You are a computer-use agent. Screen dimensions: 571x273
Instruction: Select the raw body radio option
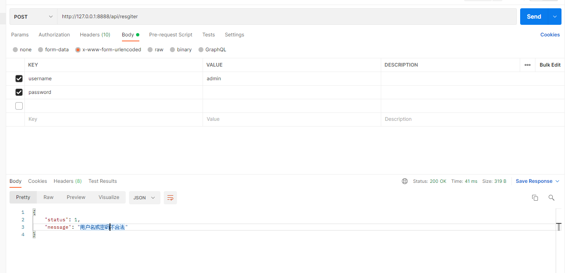151,50
